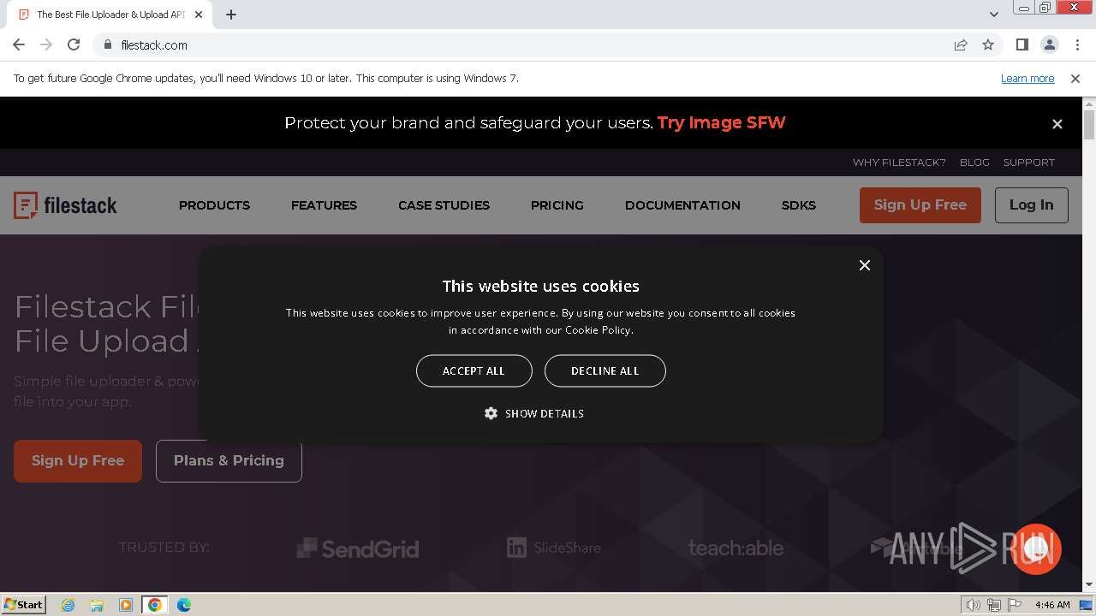Open File Explorer from taskbar
This screenshot has width=1096, height=616.
pos(97,605)
